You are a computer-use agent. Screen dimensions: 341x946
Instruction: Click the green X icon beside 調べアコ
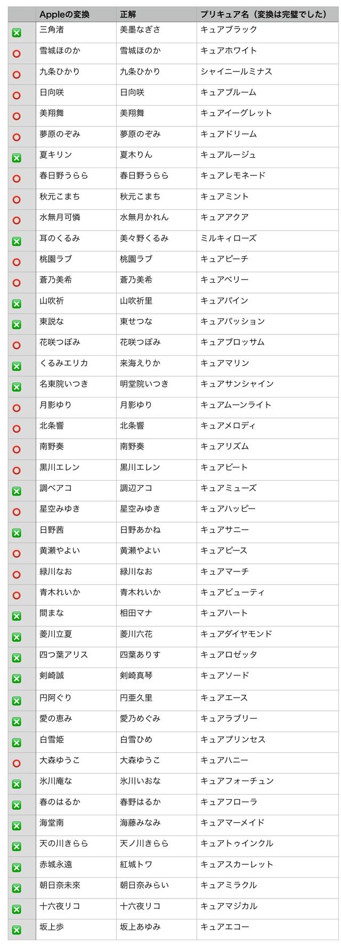pyautogui.click(x=17, y=491)
